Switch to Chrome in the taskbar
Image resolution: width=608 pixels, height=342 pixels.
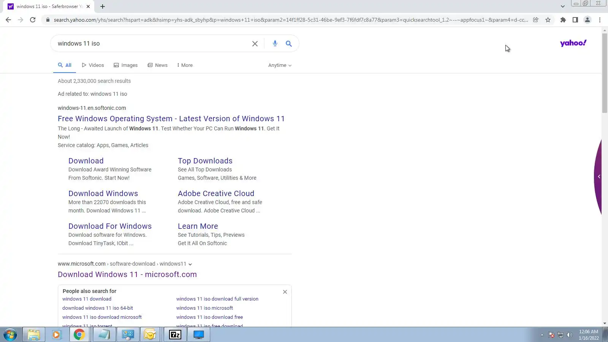point(79,335)
